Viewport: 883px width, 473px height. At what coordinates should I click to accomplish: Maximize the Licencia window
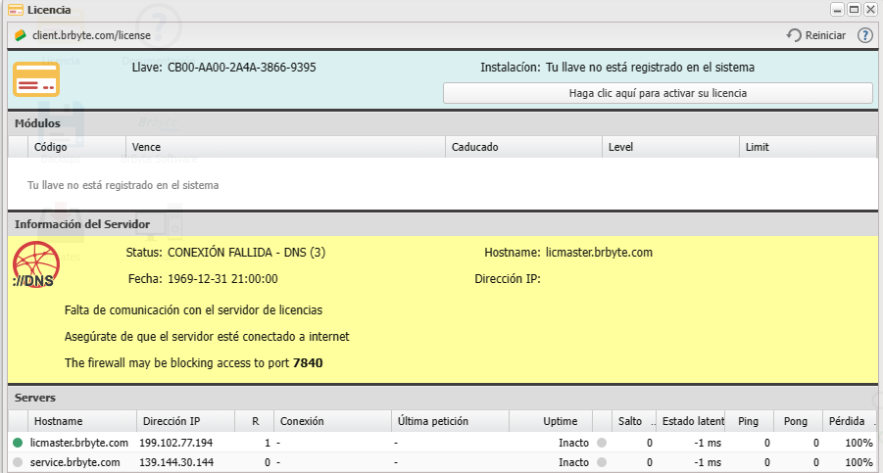click(854, 10)
